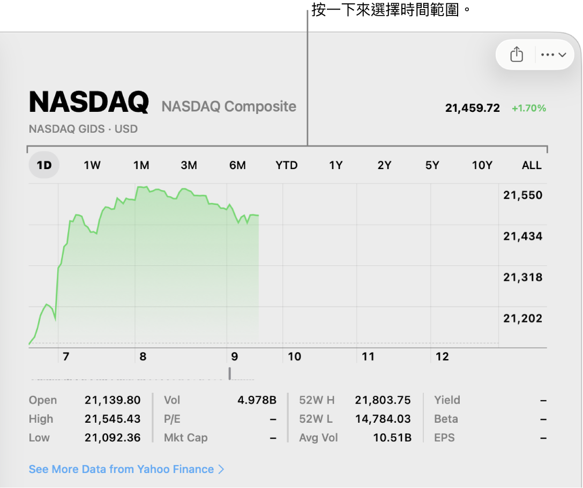Show the ALL time range
The width and height of the screenshot is (583, 488).
click(532, 165)
